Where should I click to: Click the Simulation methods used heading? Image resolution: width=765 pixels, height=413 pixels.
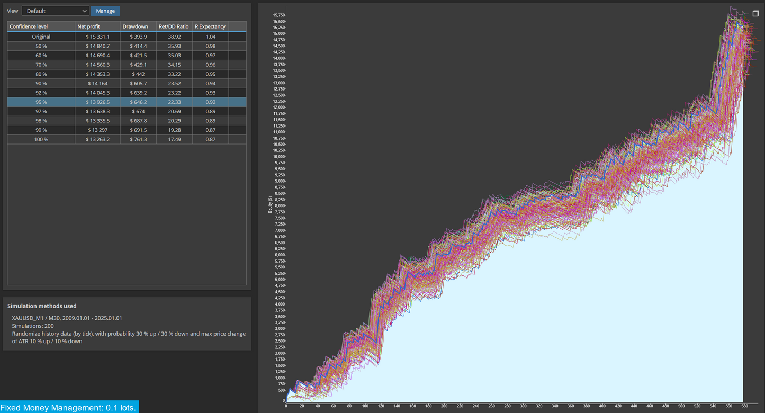pos(42,306)
